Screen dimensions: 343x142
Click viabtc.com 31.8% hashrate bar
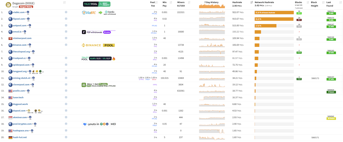[x=274, y=13]
